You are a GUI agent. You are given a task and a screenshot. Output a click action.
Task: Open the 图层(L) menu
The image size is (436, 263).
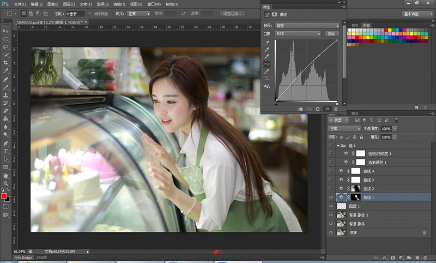69,4
